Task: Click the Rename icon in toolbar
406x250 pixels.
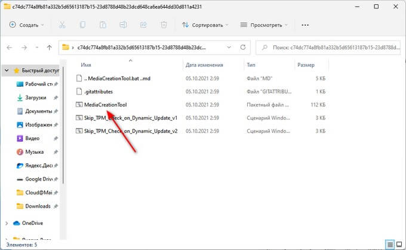Action: (124, 26)
